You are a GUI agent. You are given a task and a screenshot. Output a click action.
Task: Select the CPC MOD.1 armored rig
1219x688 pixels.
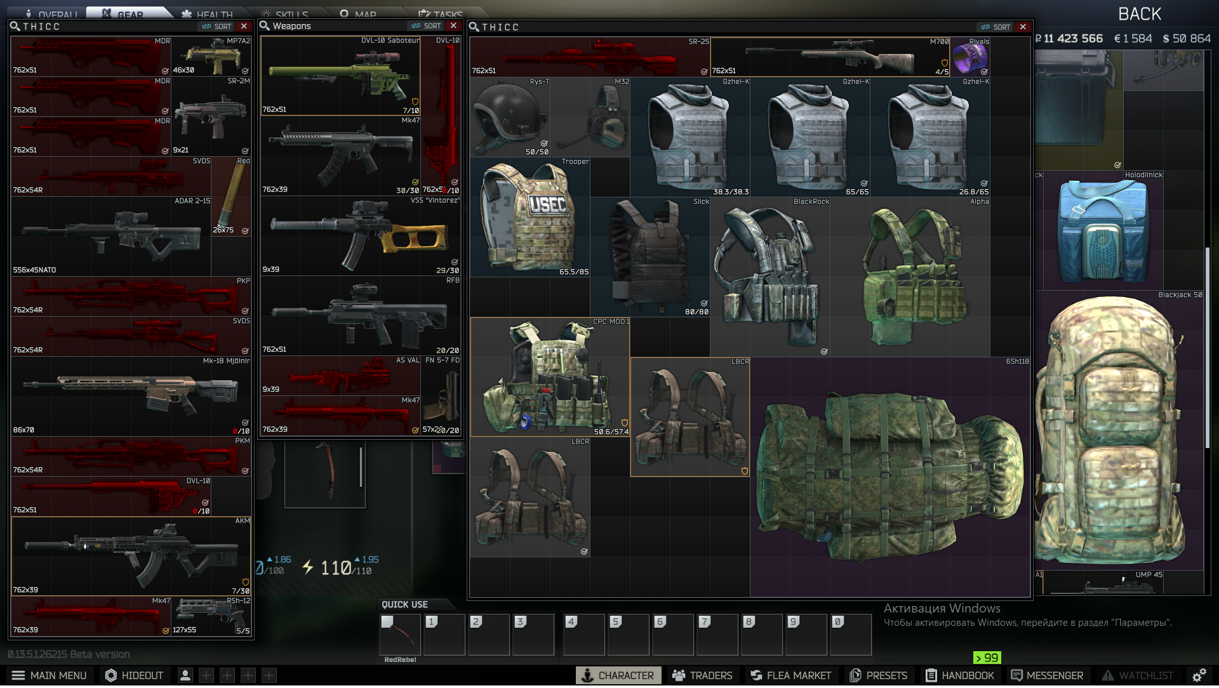[x=550, y=377]
